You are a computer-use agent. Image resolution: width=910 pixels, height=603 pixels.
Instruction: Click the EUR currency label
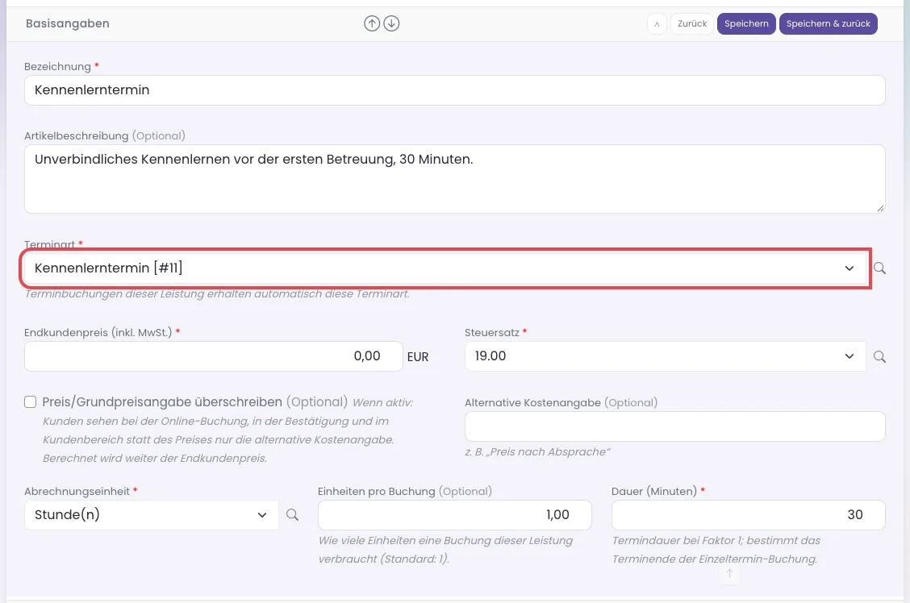418,357
